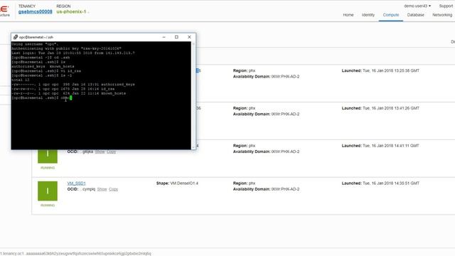Open the us-phoenix-1 region dropdown
This screenshot has height=256, width=455.
click(x=73, y=11)
